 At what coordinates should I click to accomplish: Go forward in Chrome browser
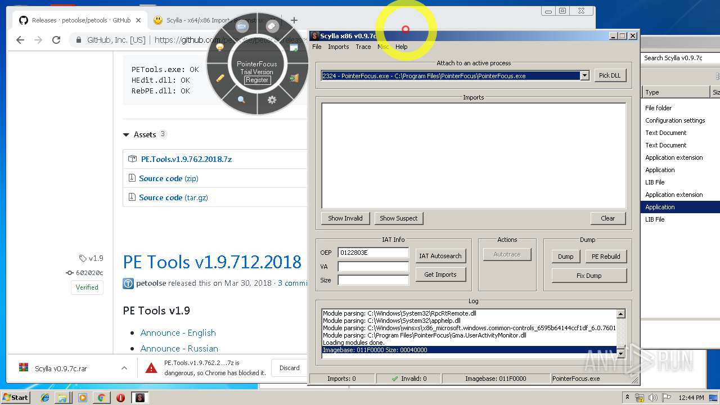point(38,40)
